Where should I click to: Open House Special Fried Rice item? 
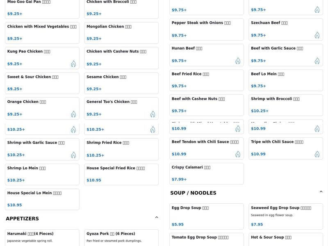pyautogui.click(x=121, y=175)
